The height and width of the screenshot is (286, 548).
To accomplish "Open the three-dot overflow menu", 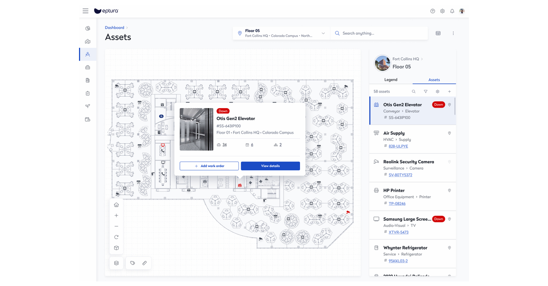I will [x=453, y=33].
